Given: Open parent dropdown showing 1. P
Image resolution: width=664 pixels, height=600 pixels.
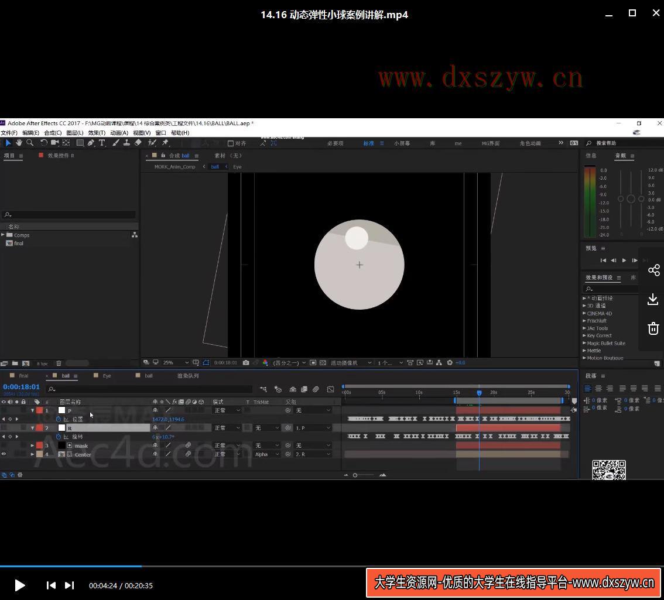Looking at the screenshot, I should 313,428.
